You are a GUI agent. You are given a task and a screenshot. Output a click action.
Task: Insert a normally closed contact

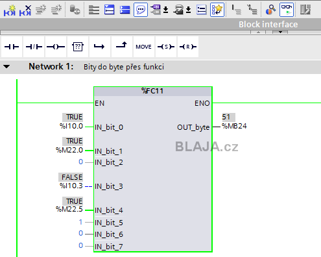34,47
